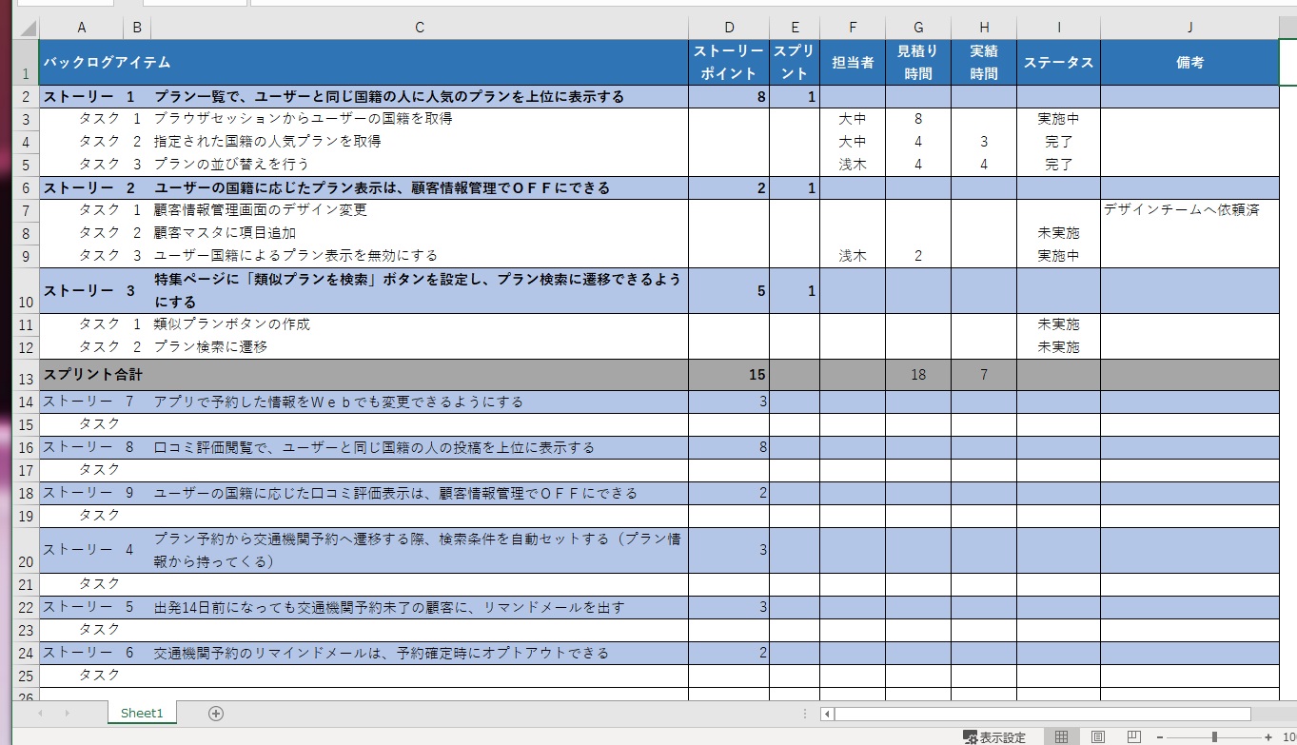
Task: Switch to Page Break Preview view
Action: (1133, 736)
